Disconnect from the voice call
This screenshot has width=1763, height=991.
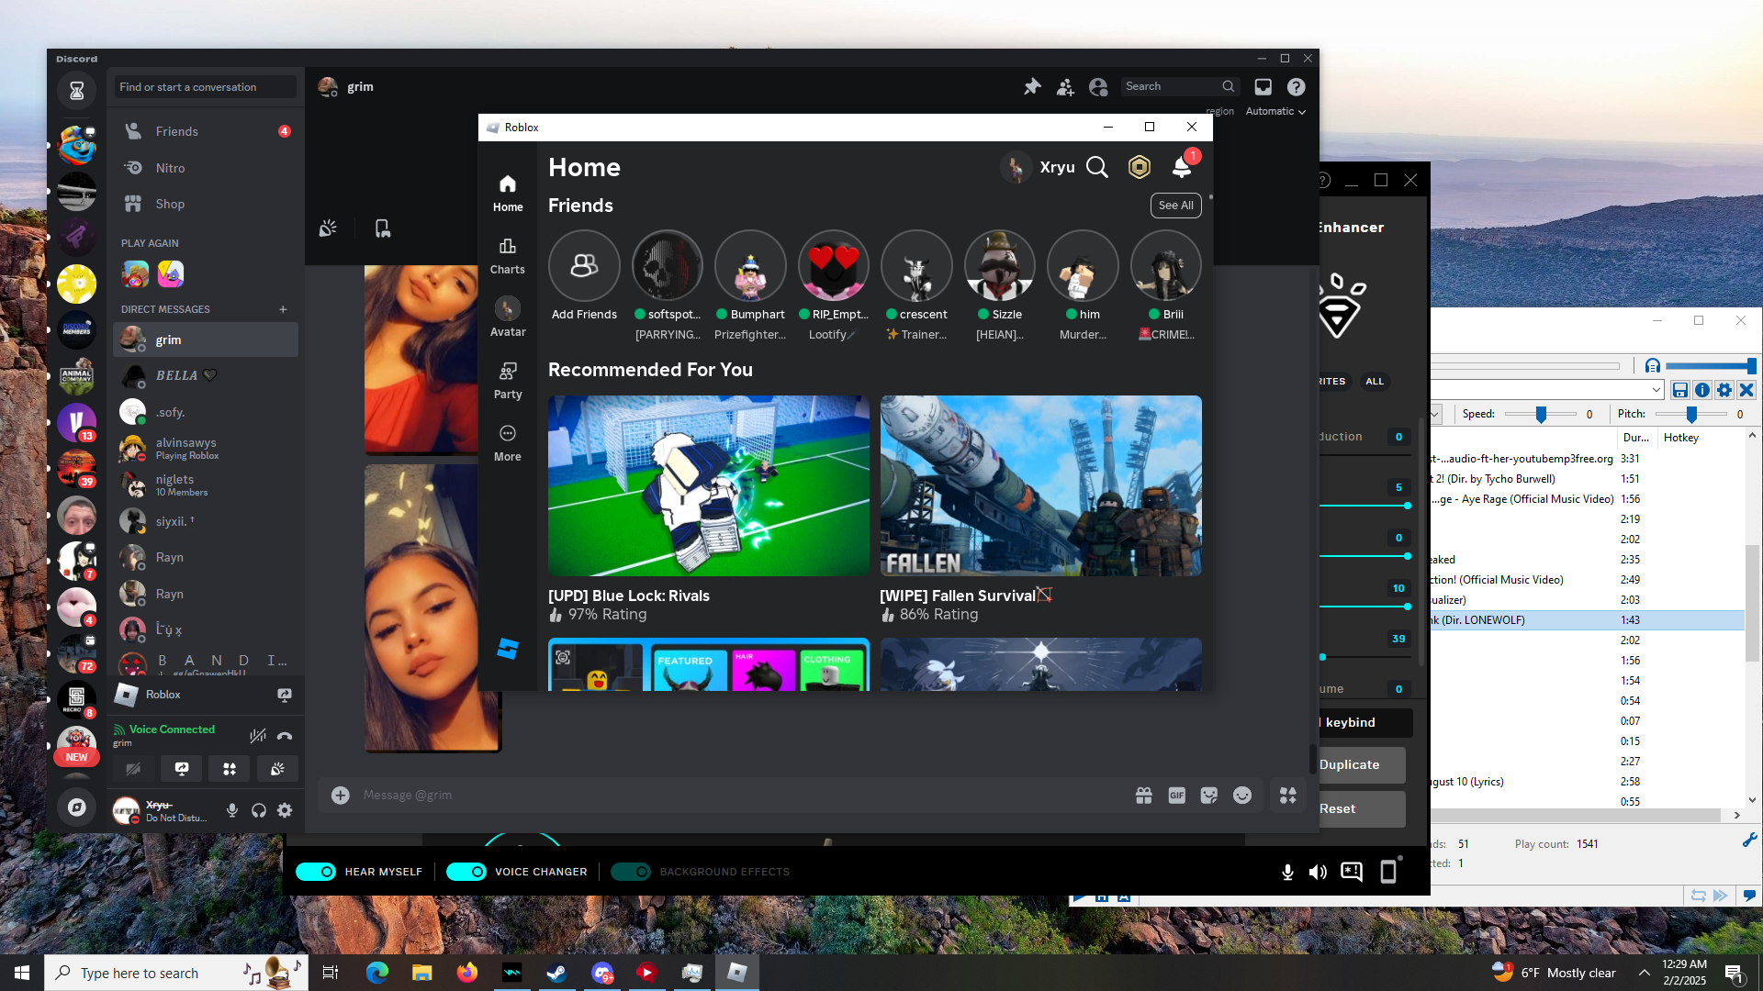point(285,735)
